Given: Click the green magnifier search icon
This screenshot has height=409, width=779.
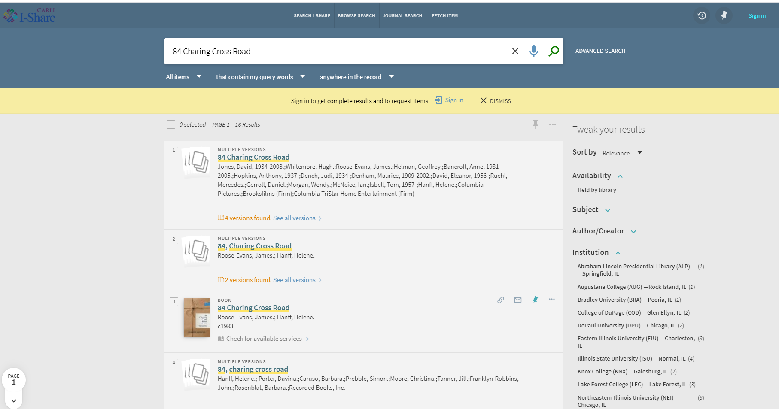Looking at the screenshot, I should tap(554, 51).
